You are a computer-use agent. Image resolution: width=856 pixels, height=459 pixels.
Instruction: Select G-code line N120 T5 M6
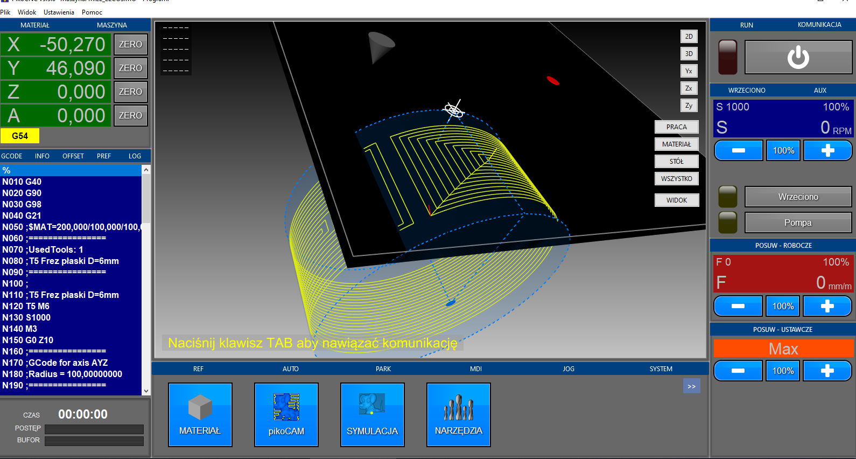71,306
